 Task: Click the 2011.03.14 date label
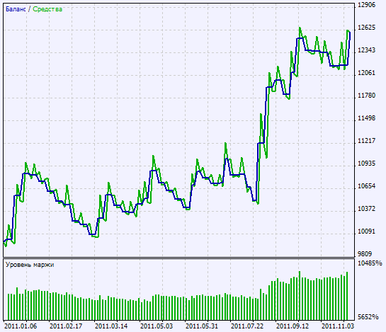click(111, 326)
